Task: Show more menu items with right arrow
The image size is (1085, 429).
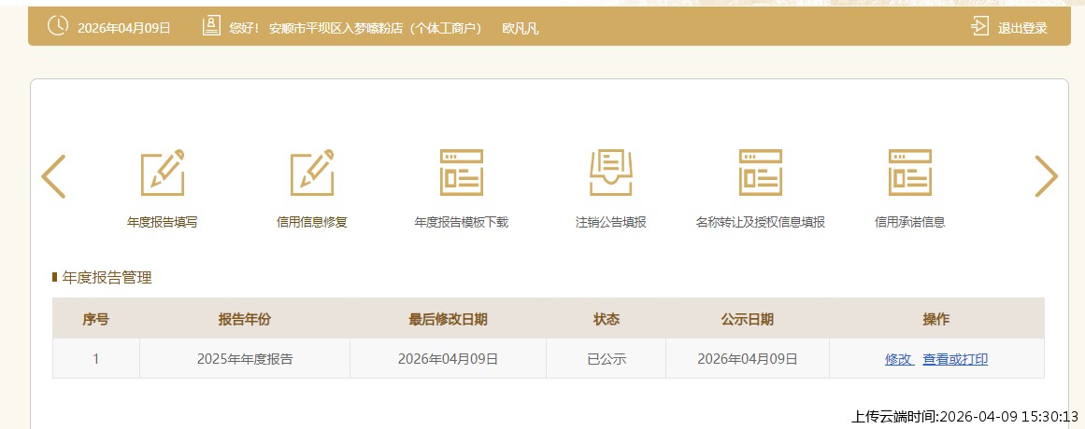Action: click(1045, 176)
